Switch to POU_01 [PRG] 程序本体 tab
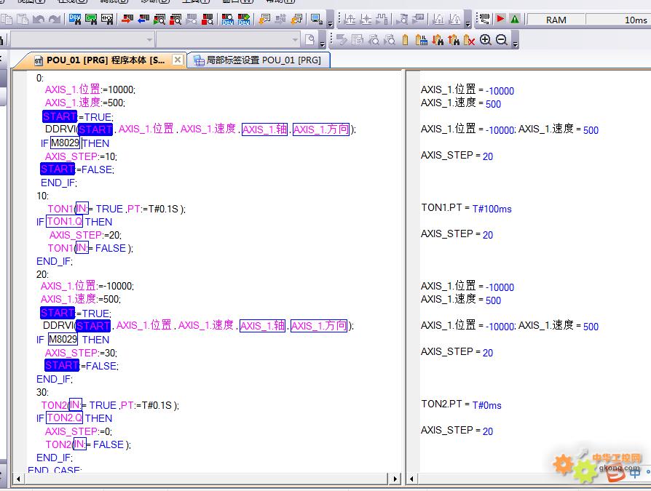This screenshot has height=491, width=651. [106, 60]
